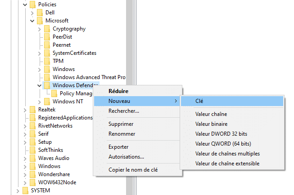Click the RivetNetworks folder icon
The width and height of the screenshot is (294, 195).
coord(32,126)
